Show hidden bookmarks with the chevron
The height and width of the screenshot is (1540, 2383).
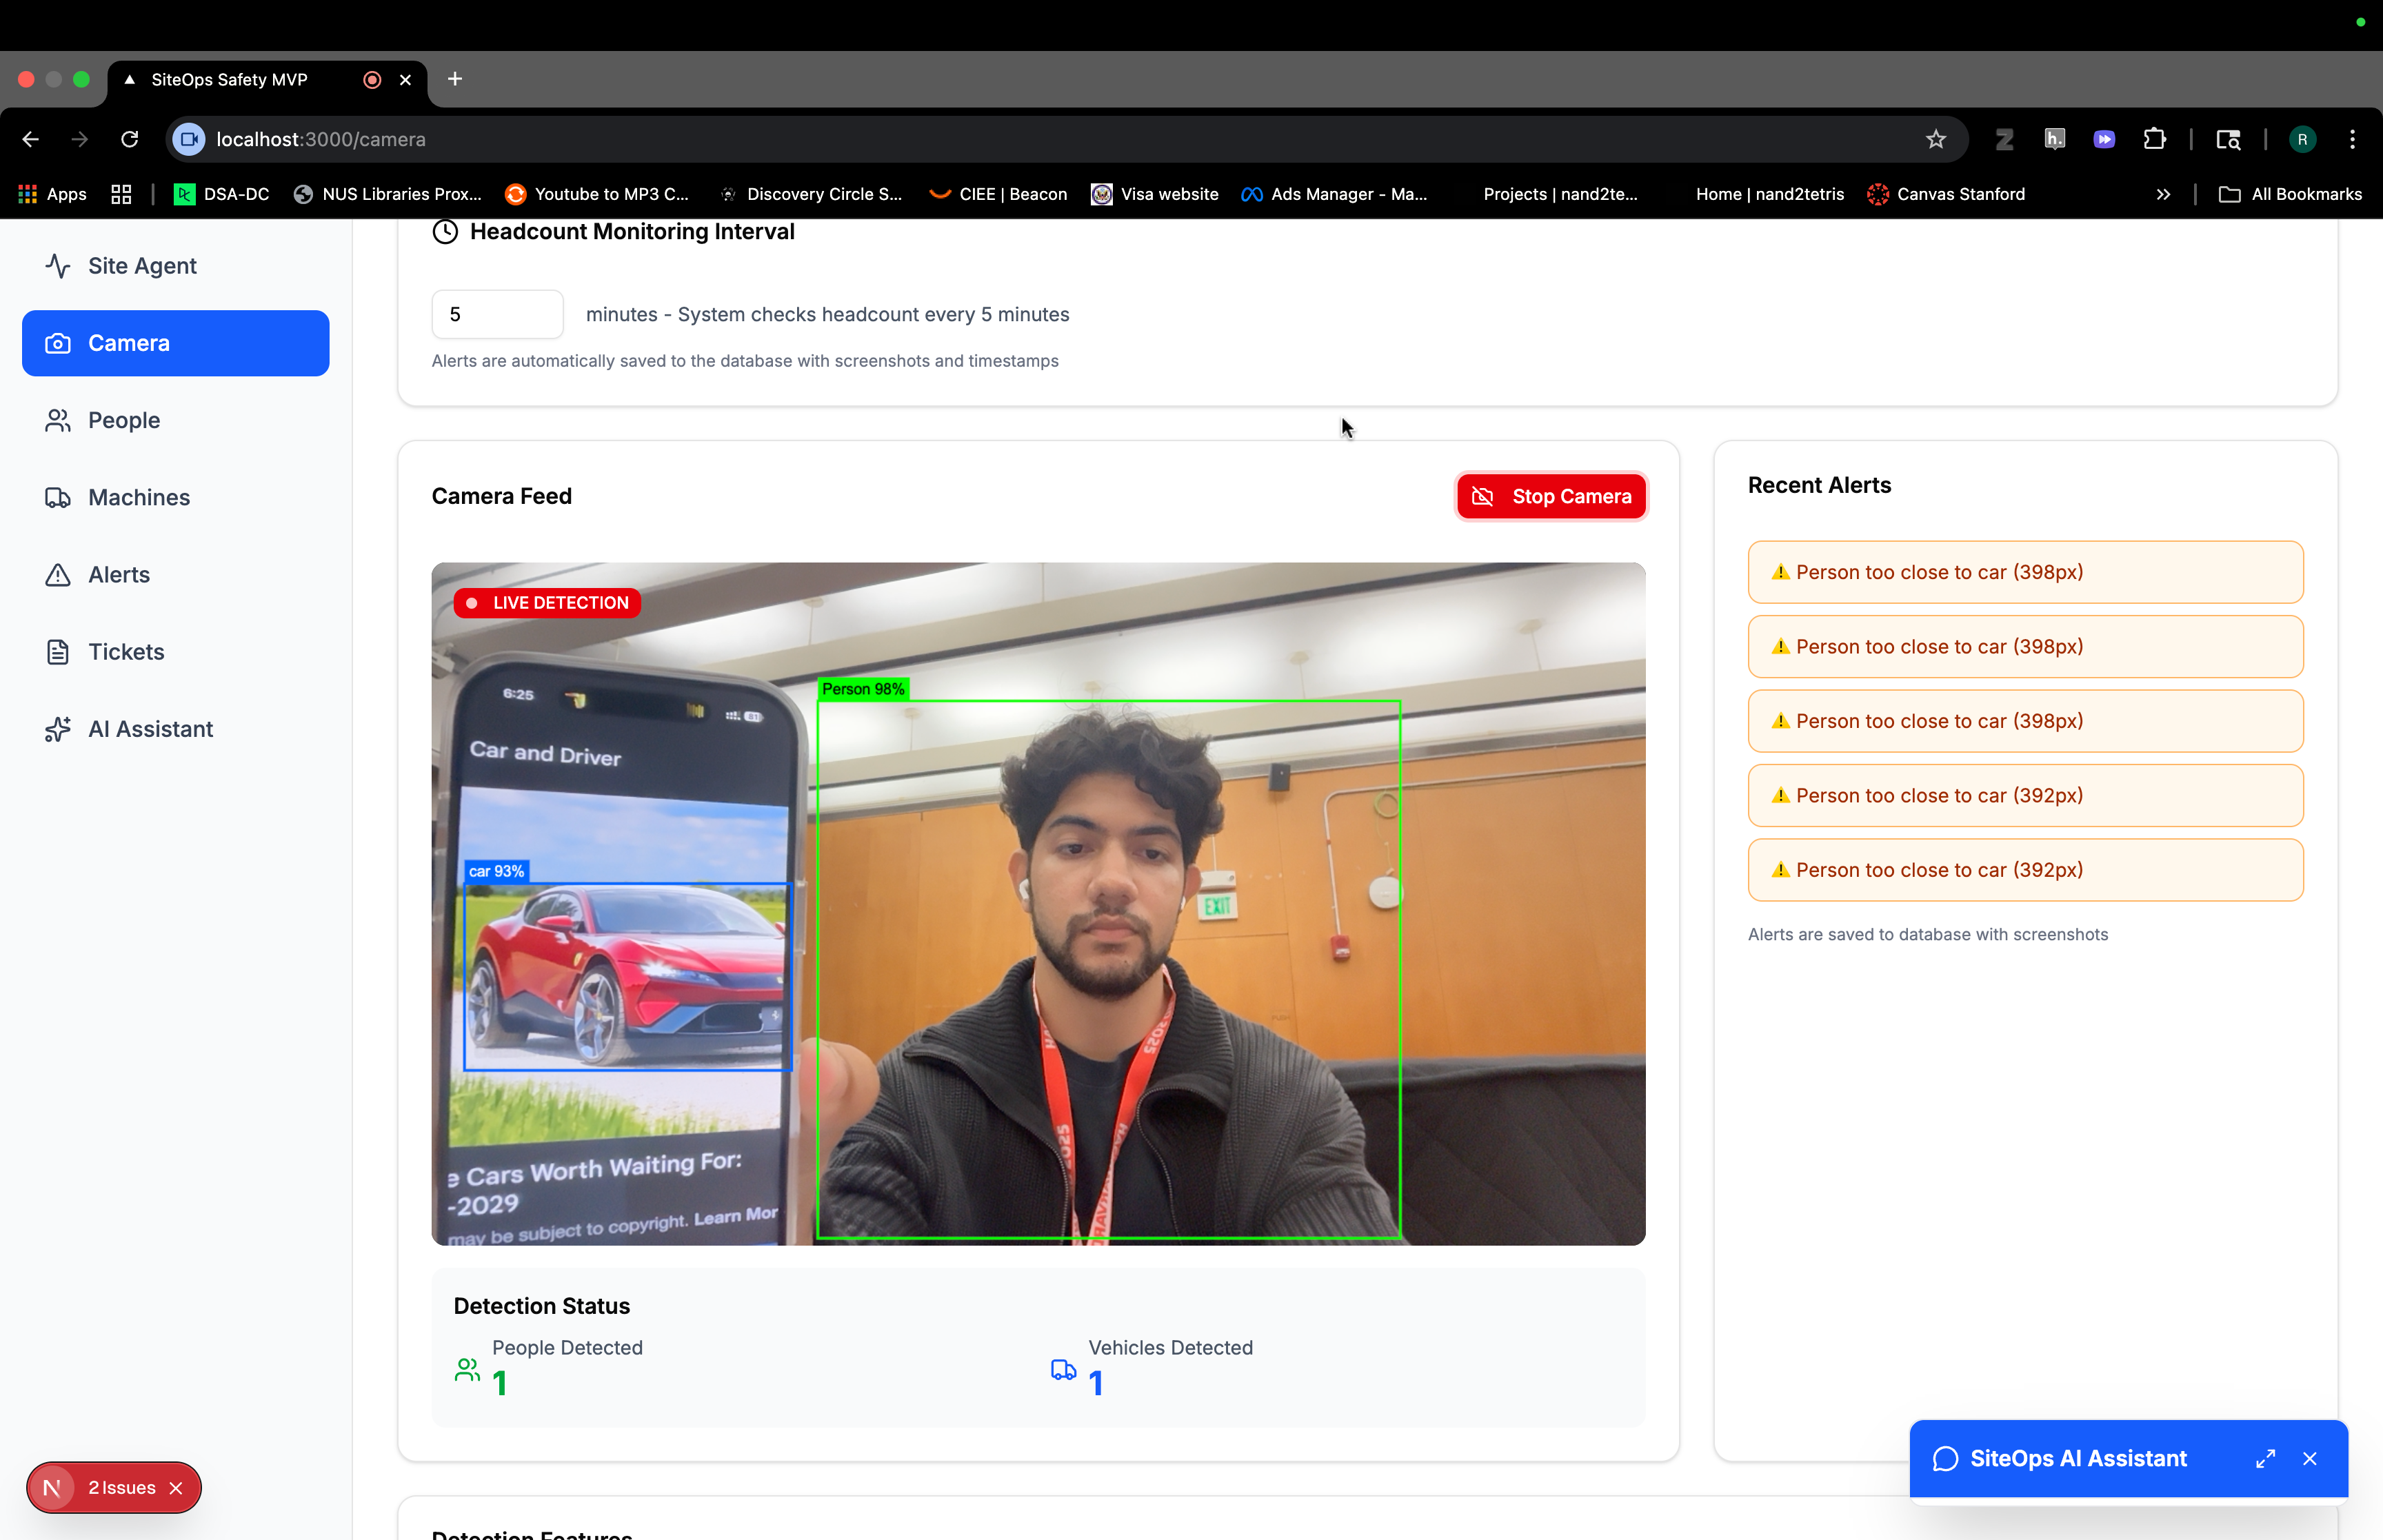click(2163, 195)
